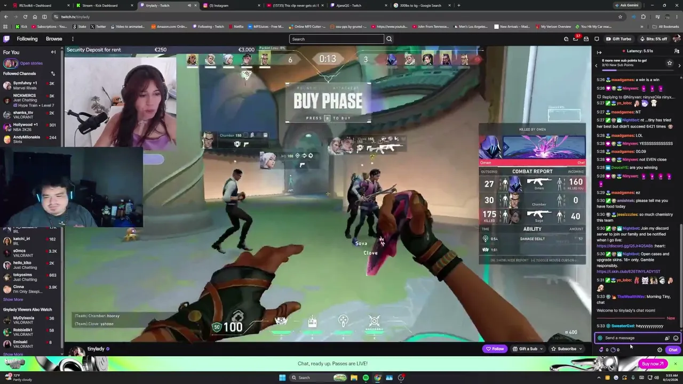Open channel points balance icon

click(613, 350)
